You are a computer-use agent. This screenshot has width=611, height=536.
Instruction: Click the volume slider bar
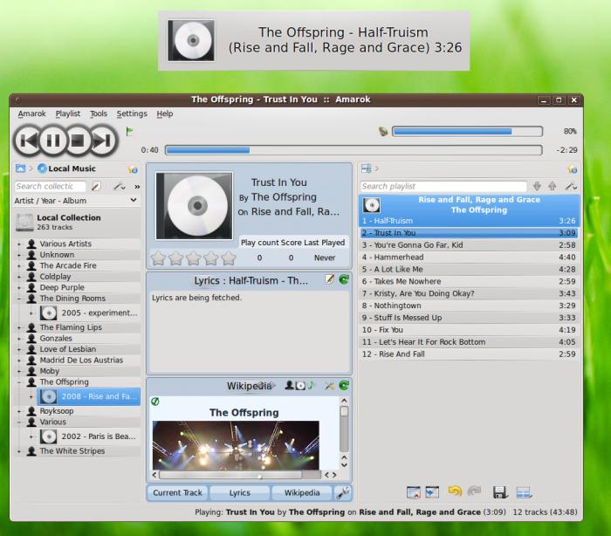click(x=451, y=131)
